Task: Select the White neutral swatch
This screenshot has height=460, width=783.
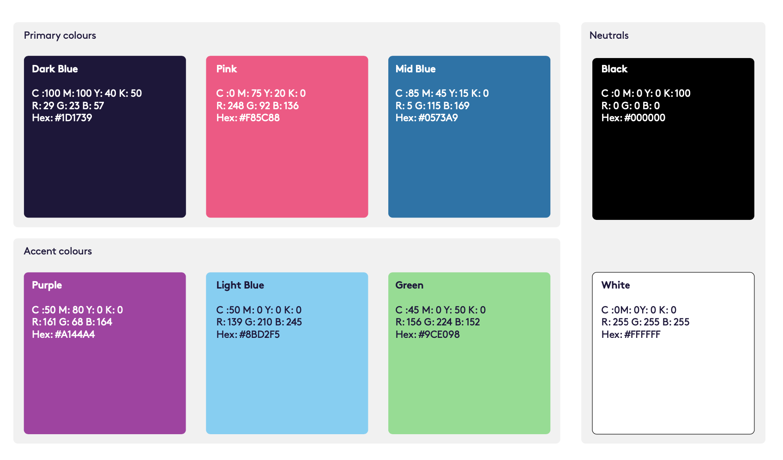Action: point(673,383)
